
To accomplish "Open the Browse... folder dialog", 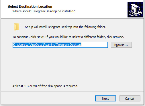I will 121,45.
